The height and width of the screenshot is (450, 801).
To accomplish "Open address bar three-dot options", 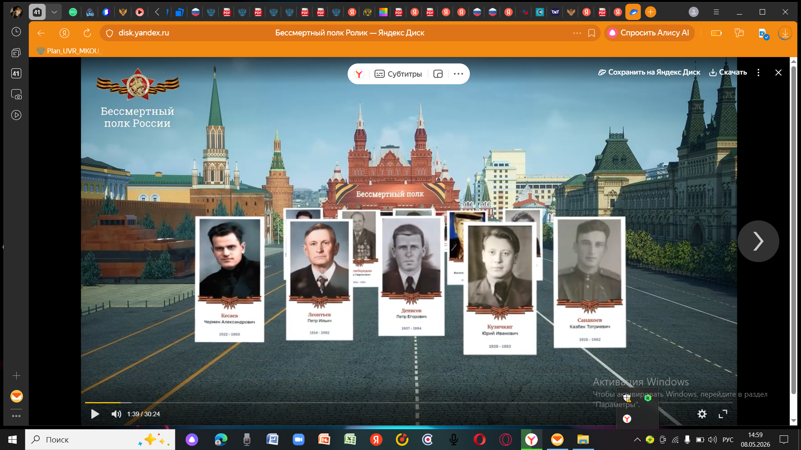I will pyautogui.click(x=577, y=33).
